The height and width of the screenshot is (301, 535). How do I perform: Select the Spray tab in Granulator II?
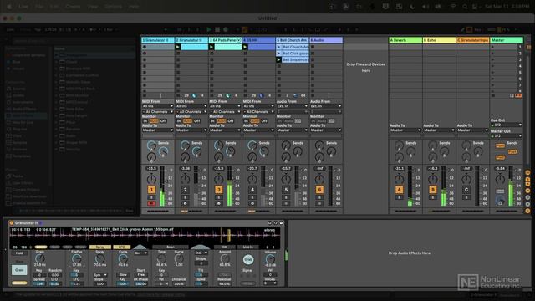[100, 247]
